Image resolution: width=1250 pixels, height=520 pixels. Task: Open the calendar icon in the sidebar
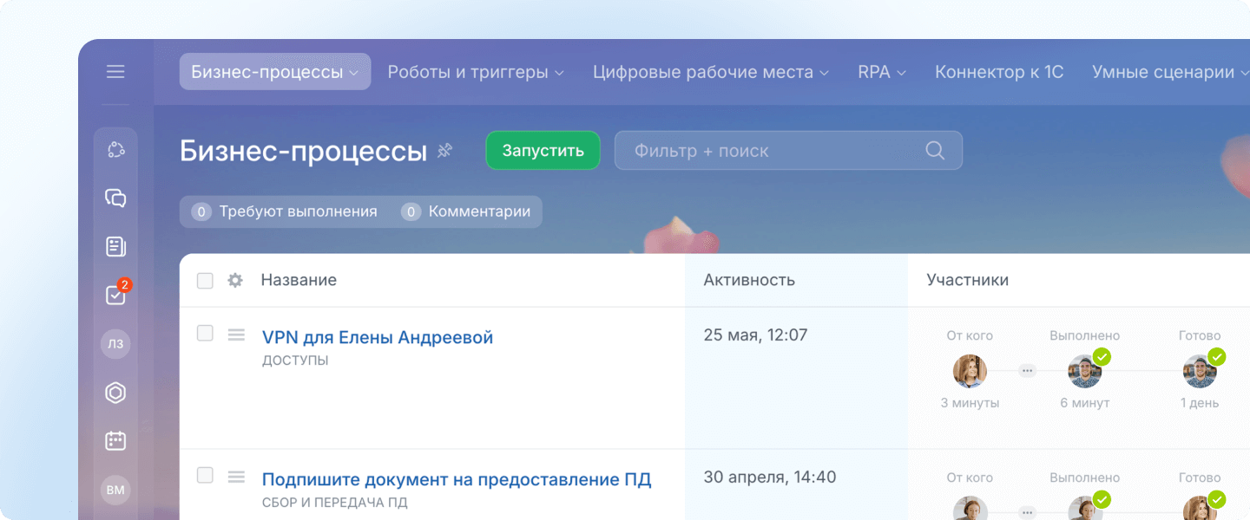115,441
